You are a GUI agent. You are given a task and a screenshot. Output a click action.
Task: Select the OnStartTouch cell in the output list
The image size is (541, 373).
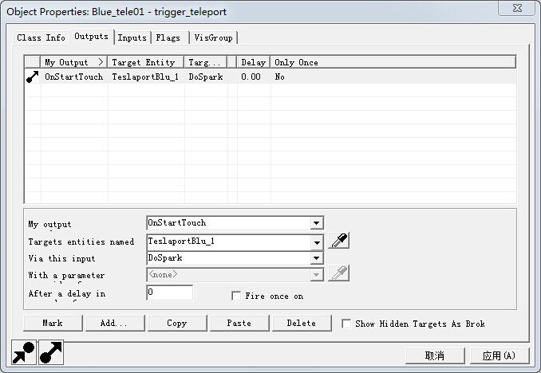[74, 77]
